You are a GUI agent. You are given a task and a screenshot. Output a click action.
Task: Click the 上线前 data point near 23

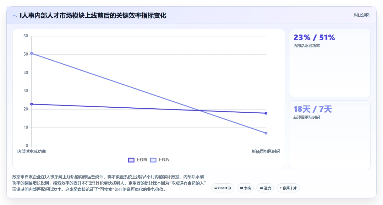tap(32, 104)
